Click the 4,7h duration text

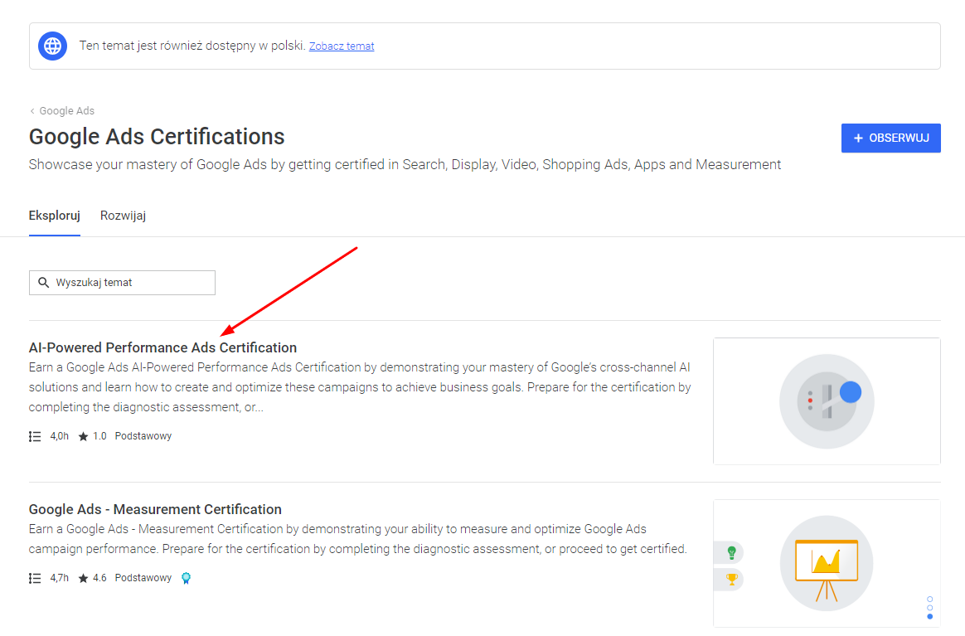60,577
